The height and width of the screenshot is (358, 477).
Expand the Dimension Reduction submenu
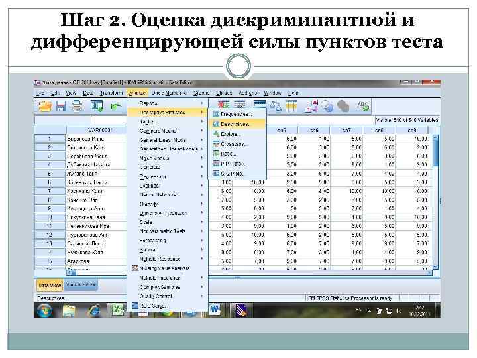click(168, 213)
